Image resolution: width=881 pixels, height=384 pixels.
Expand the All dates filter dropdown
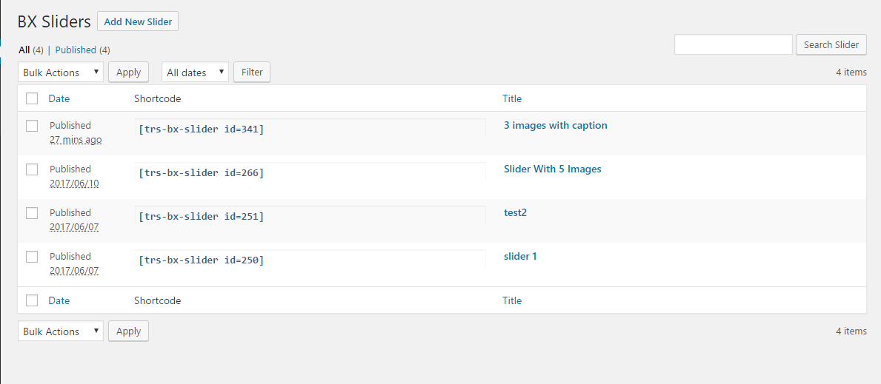point(195,73)
